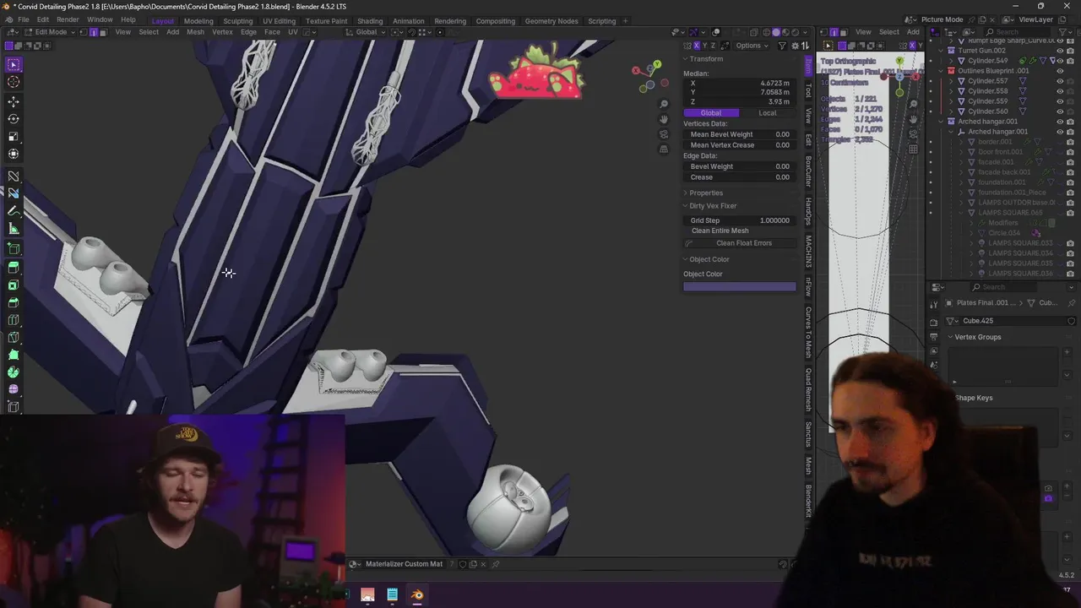1081x608 pixels.
Task: Select the Loop Cut tool
Action: pos(14,320)
